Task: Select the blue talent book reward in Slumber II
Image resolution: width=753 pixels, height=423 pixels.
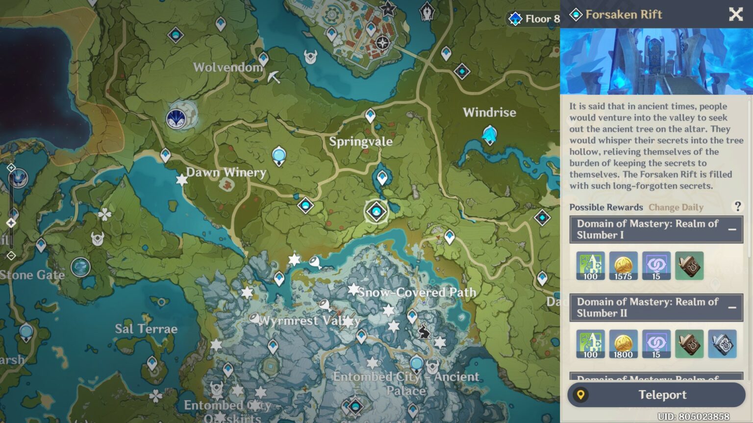Action: pyautogui.click(x=722, y=344)
